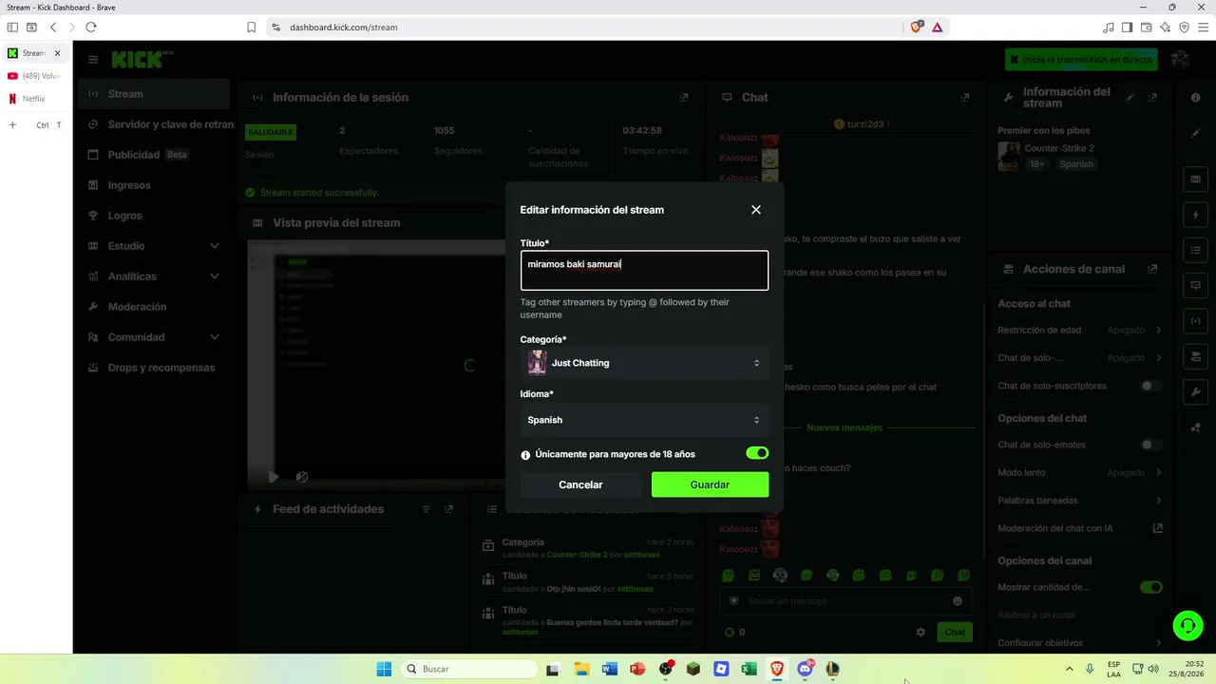
Task: Open the profile avatar menu
Action: tap(1181, 60)
